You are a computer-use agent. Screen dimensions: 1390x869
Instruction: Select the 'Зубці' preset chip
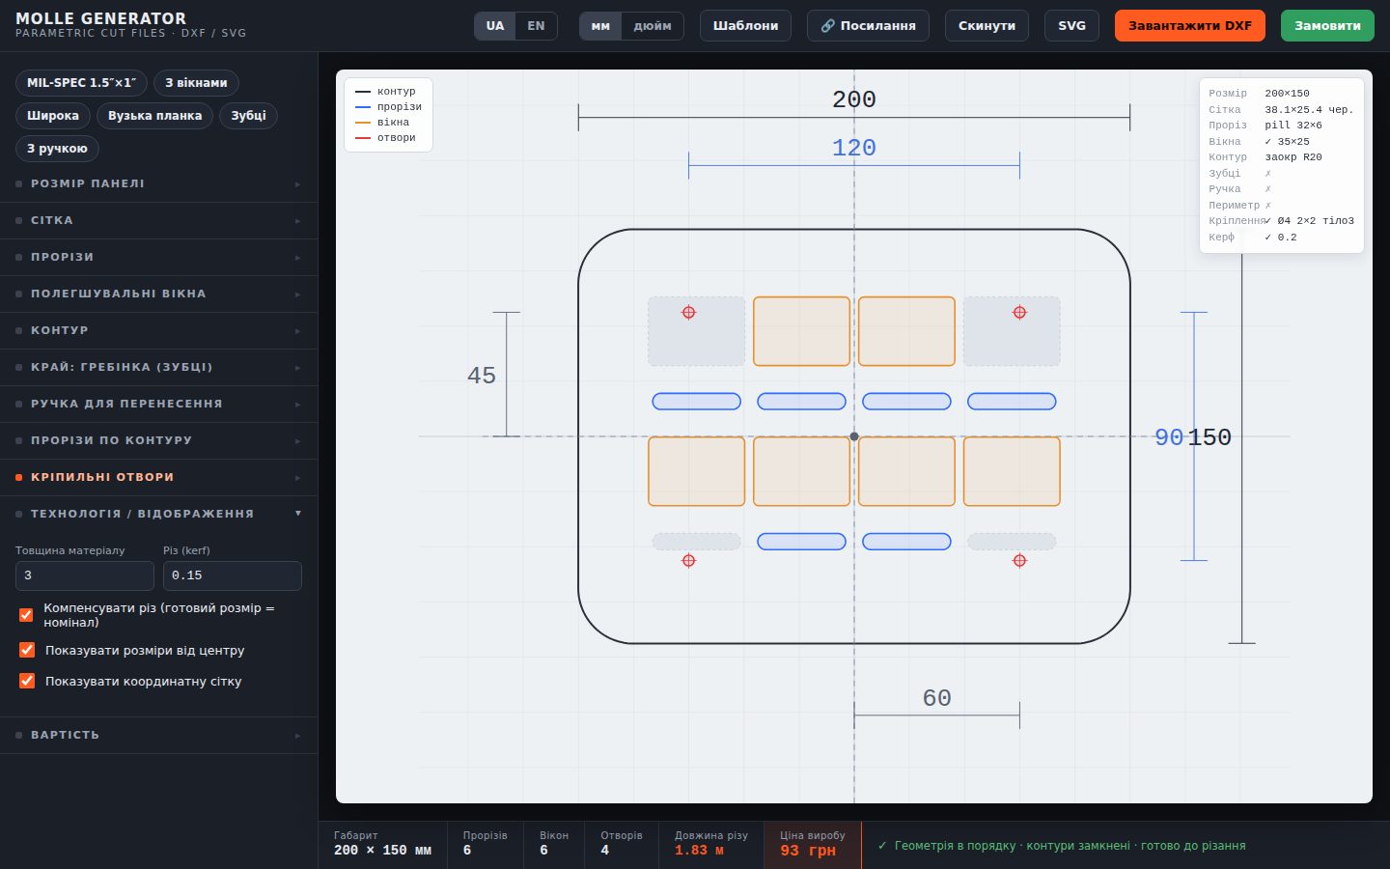tap(248, 116)
